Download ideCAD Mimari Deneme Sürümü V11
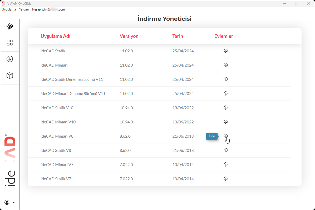This screenshot has height=210, width=315. click(x=225, y=93)
